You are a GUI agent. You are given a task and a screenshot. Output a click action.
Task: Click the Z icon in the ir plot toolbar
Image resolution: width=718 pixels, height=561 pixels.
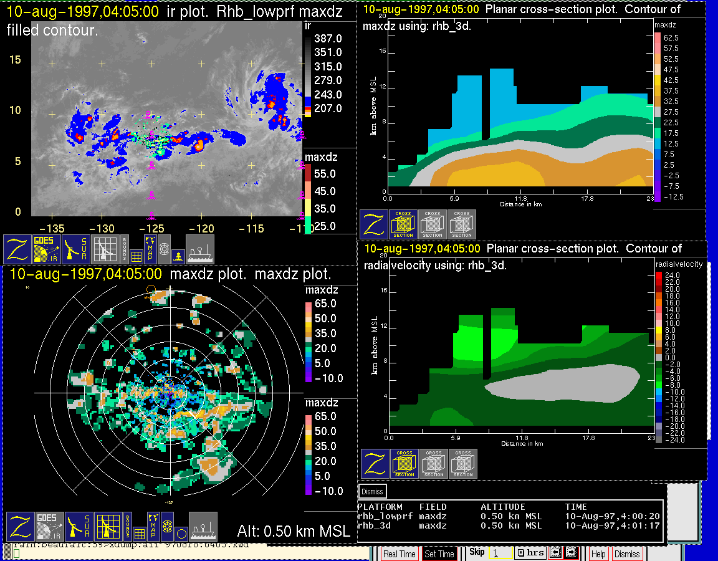click(18, 249)
